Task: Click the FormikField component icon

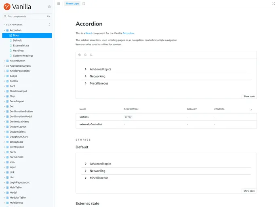Action: pos(7,157)
